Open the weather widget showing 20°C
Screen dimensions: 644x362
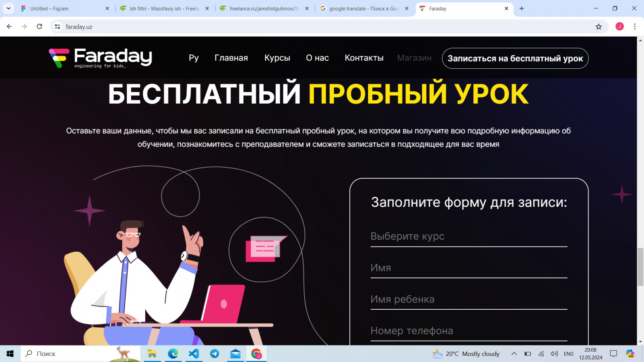[x=466, y=354]
